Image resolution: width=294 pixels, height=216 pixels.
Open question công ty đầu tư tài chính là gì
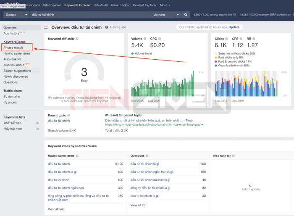150,188
